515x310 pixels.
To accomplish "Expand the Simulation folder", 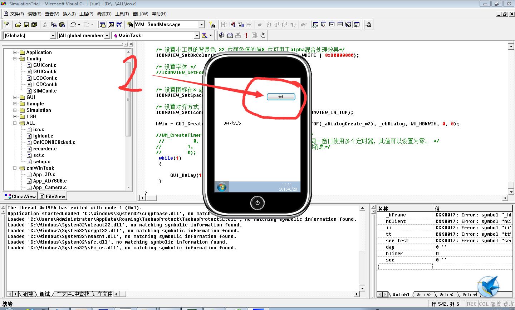I will coord(15,110).
